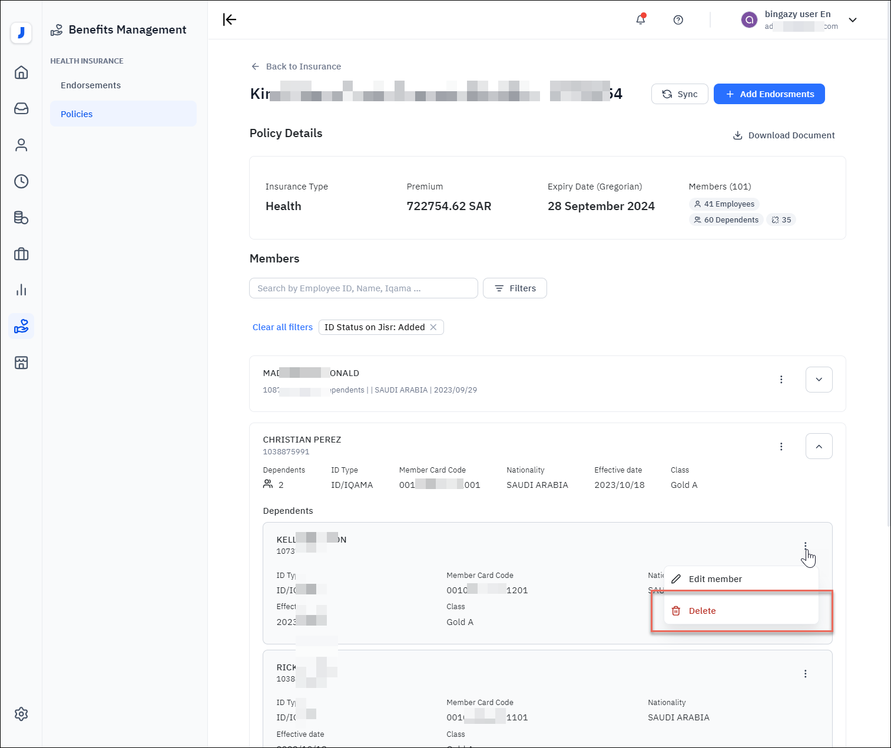
Task: Open Home from the left sidebar
Action: (21, 72)
